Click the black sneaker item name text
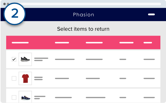The height and width of the screenshot is (103, 166). (x=41, y=59)
